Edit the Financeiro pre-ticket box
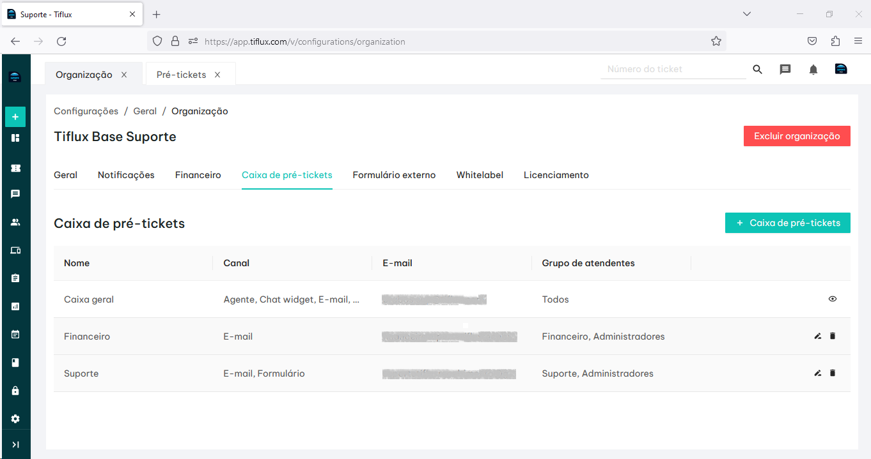Viewport: 871px width, 459px height. (x=817, y=336)
